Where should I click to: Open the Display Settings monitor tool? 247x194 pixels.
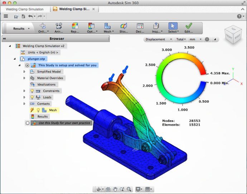138,189
